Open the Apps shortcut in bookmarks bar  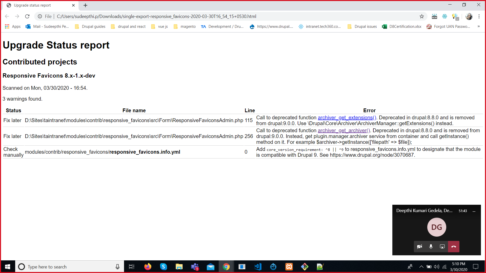(13, 27)
